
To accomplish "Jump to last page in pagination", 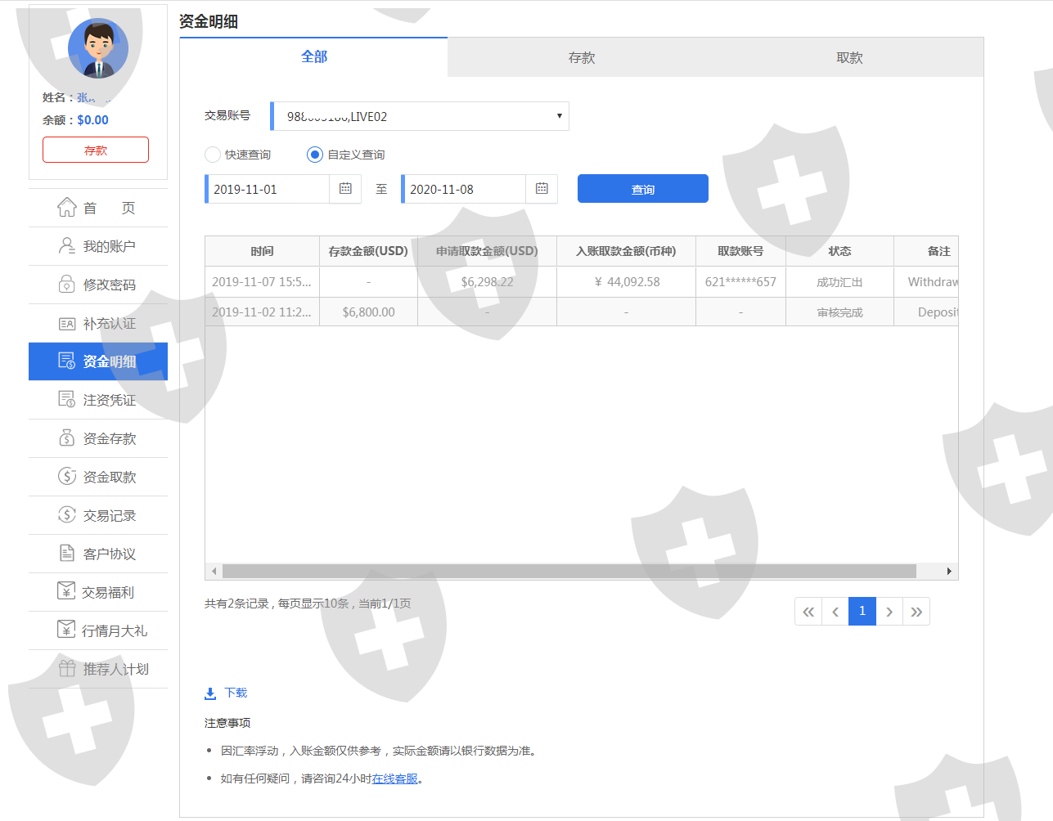I will (916, 612).
